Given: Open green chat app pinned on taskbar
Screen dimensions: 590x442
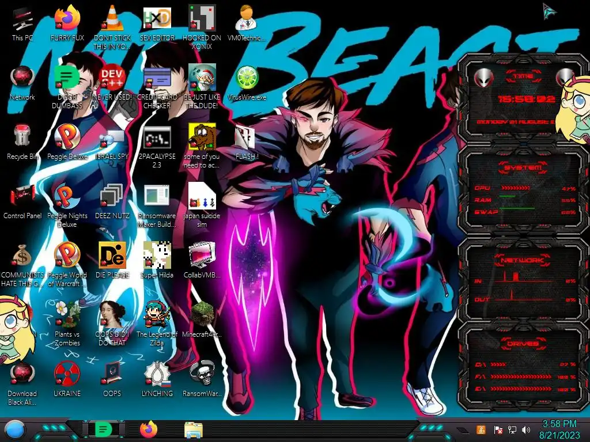Looking at the screenshot, I should (x=103, y=429).
